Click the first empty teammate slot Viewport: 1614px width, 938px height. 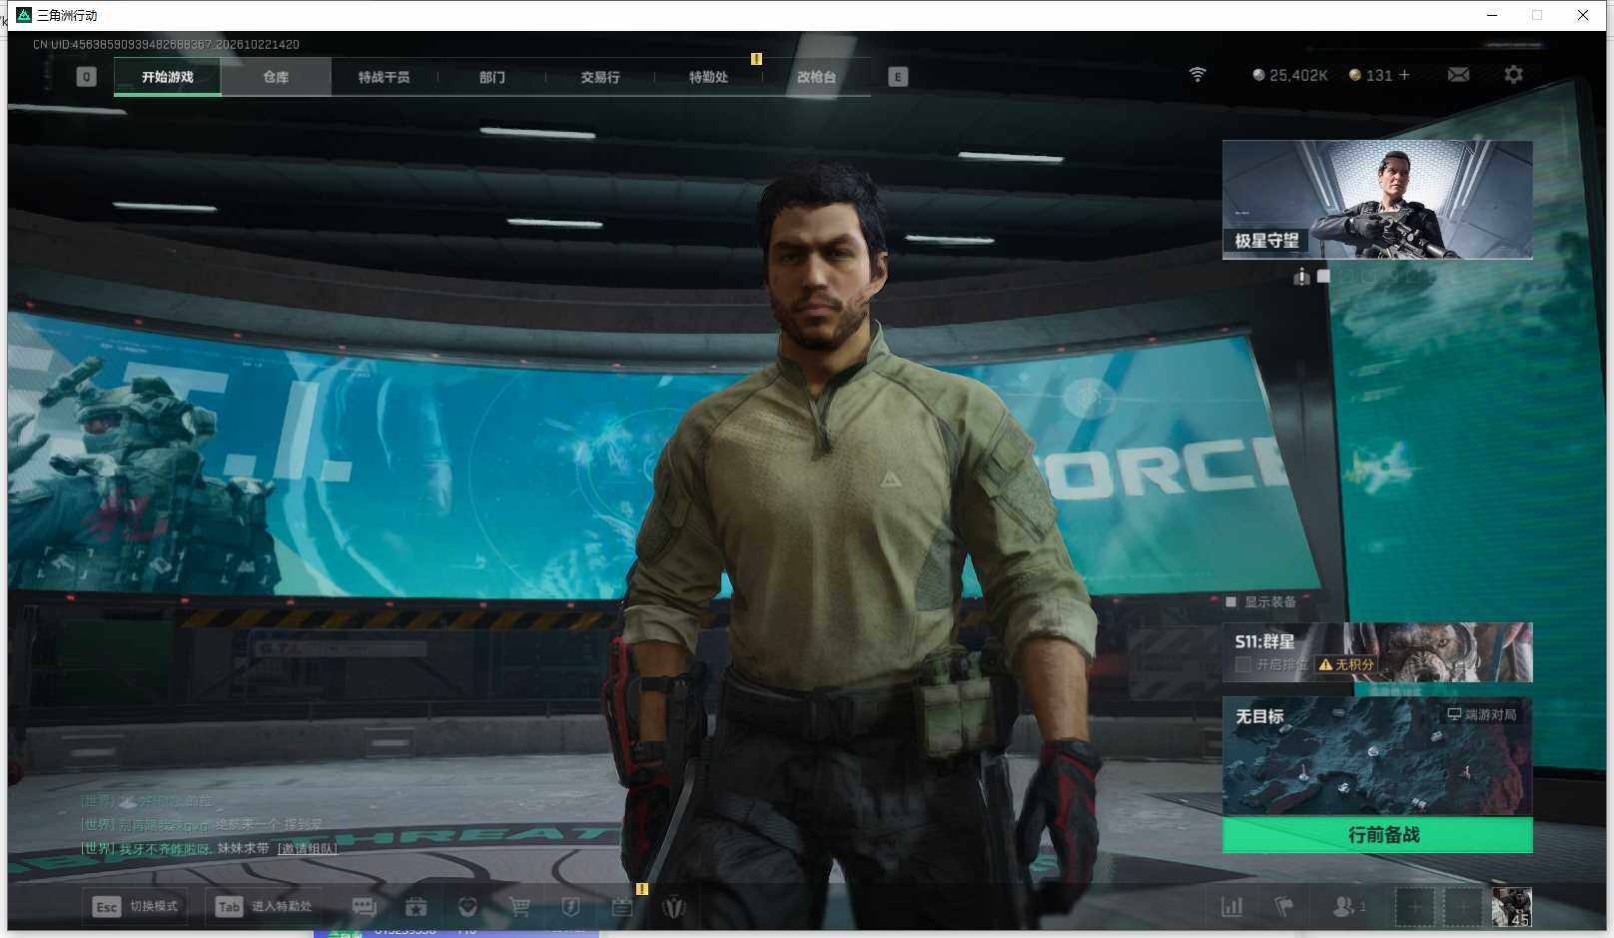pyautogui.click(x=1414, y=907)
